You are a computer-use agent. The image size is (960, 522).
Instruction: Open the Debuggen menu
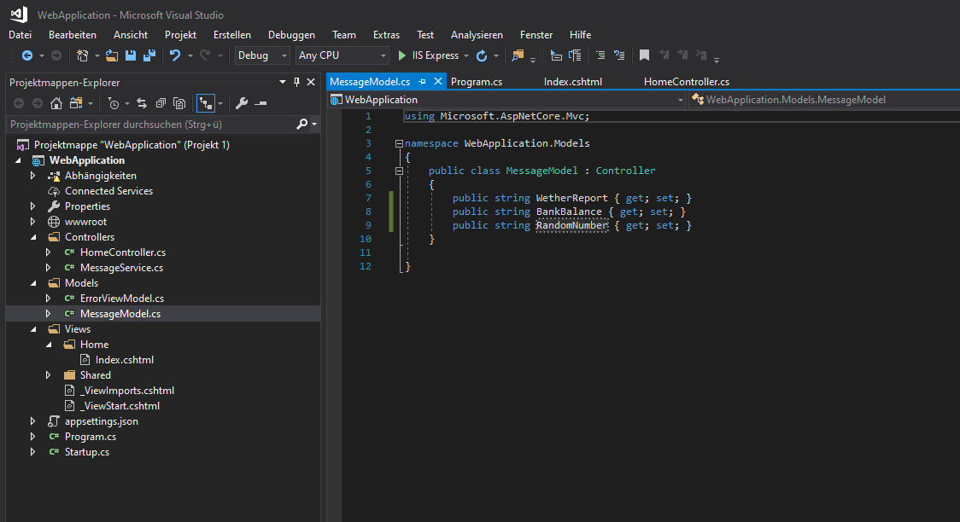(291, 35)
